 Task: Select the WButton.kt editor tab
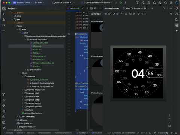[73, 8]
